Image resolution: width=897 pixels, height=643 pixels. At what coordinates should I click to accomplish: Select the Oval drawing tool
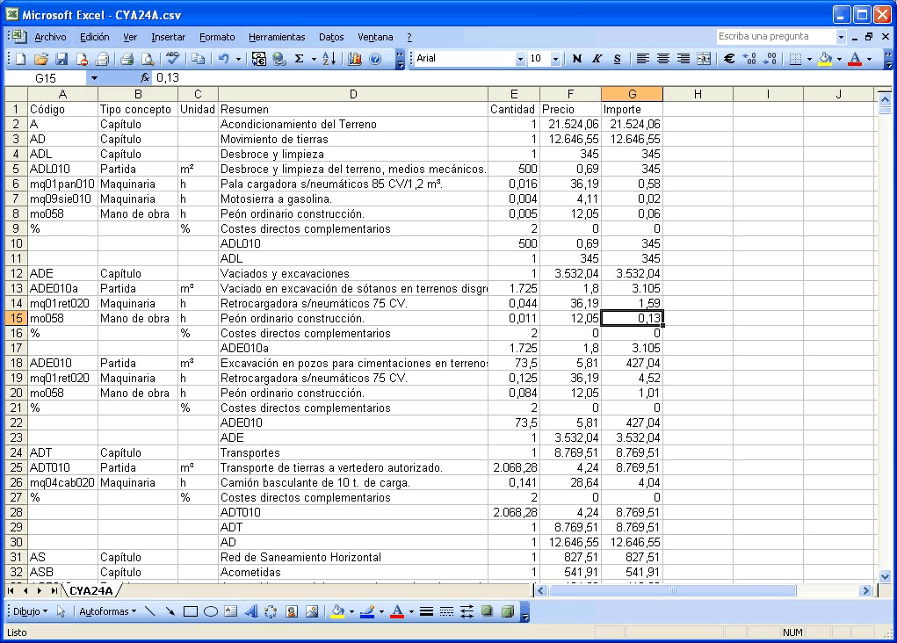click(x=211, y=611)
